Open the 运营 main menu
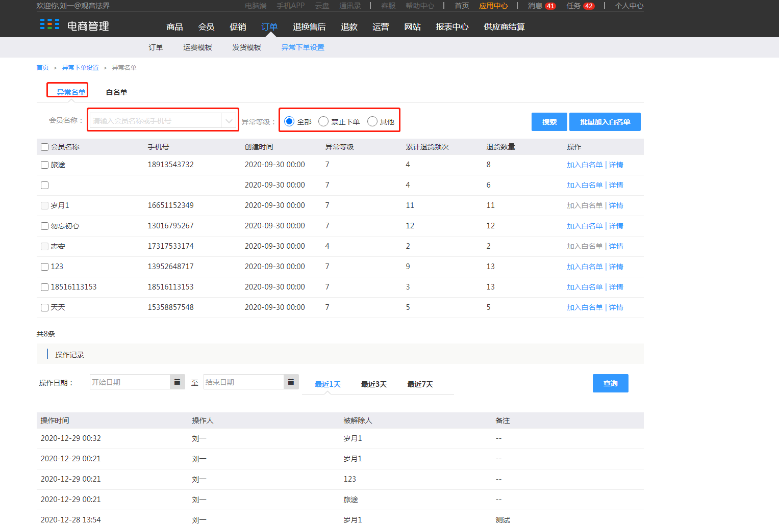Screen dimensions: 779x526 381,27
